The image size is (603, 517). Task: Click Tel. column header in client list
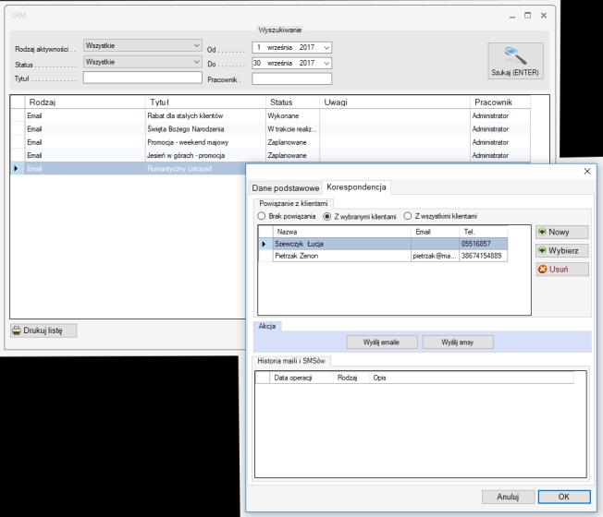(x=483, y=232)
